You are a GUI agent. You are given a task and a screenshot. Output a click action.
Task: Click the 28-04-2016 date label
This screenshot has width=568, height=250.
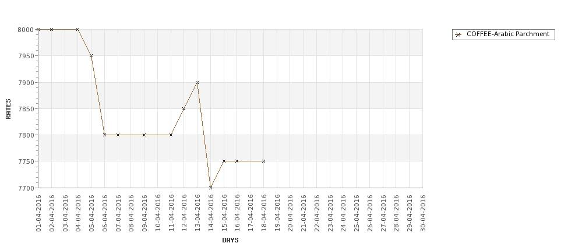click(396, 213)
